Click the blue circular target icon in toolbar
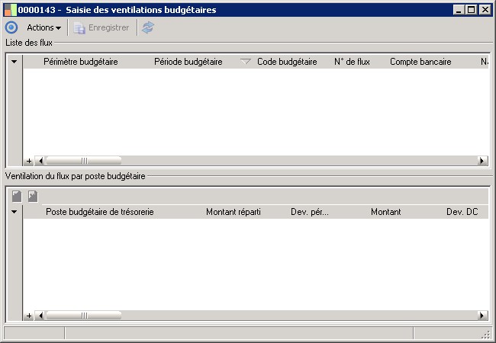The height and width of the screenshot is (343, 496). point(11,27)
